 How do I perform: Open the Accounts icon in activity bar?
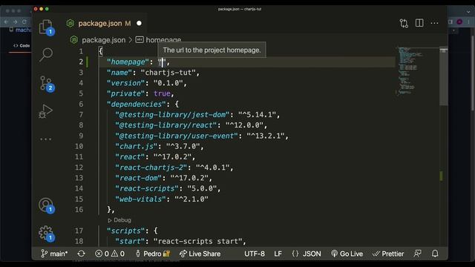46,205
